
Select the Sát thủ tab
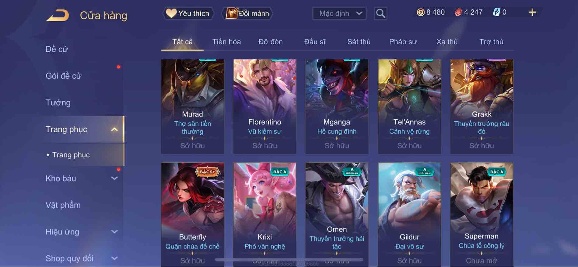pyautogui.click(x=359, y=42)
